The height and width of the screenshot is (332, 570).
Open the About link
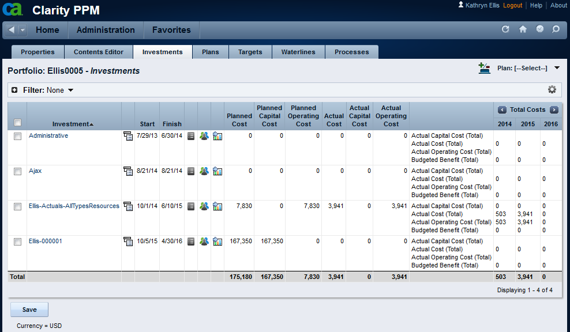point(558,5)
